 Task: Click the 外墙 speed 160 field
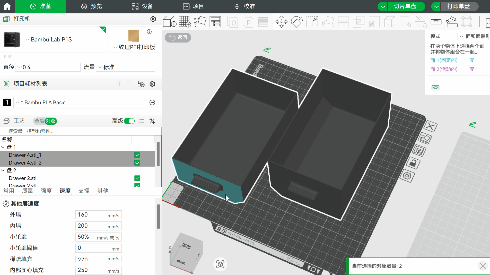click(x=98, y=215)
